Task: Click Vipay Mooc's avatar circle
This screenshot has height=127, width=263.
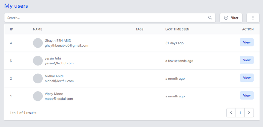Action: pyautogui.click(x=38, y=96)
